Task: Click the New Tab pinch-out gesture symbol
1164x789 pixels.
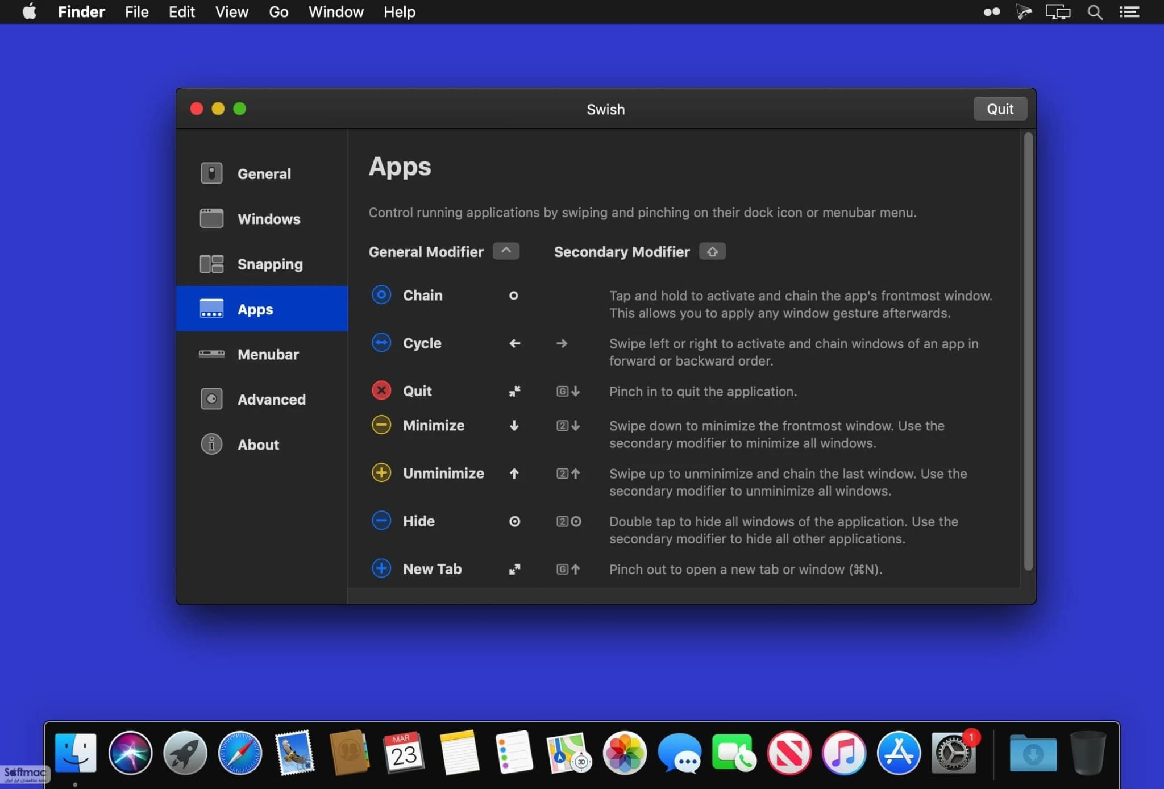Action: pos(514,569)
